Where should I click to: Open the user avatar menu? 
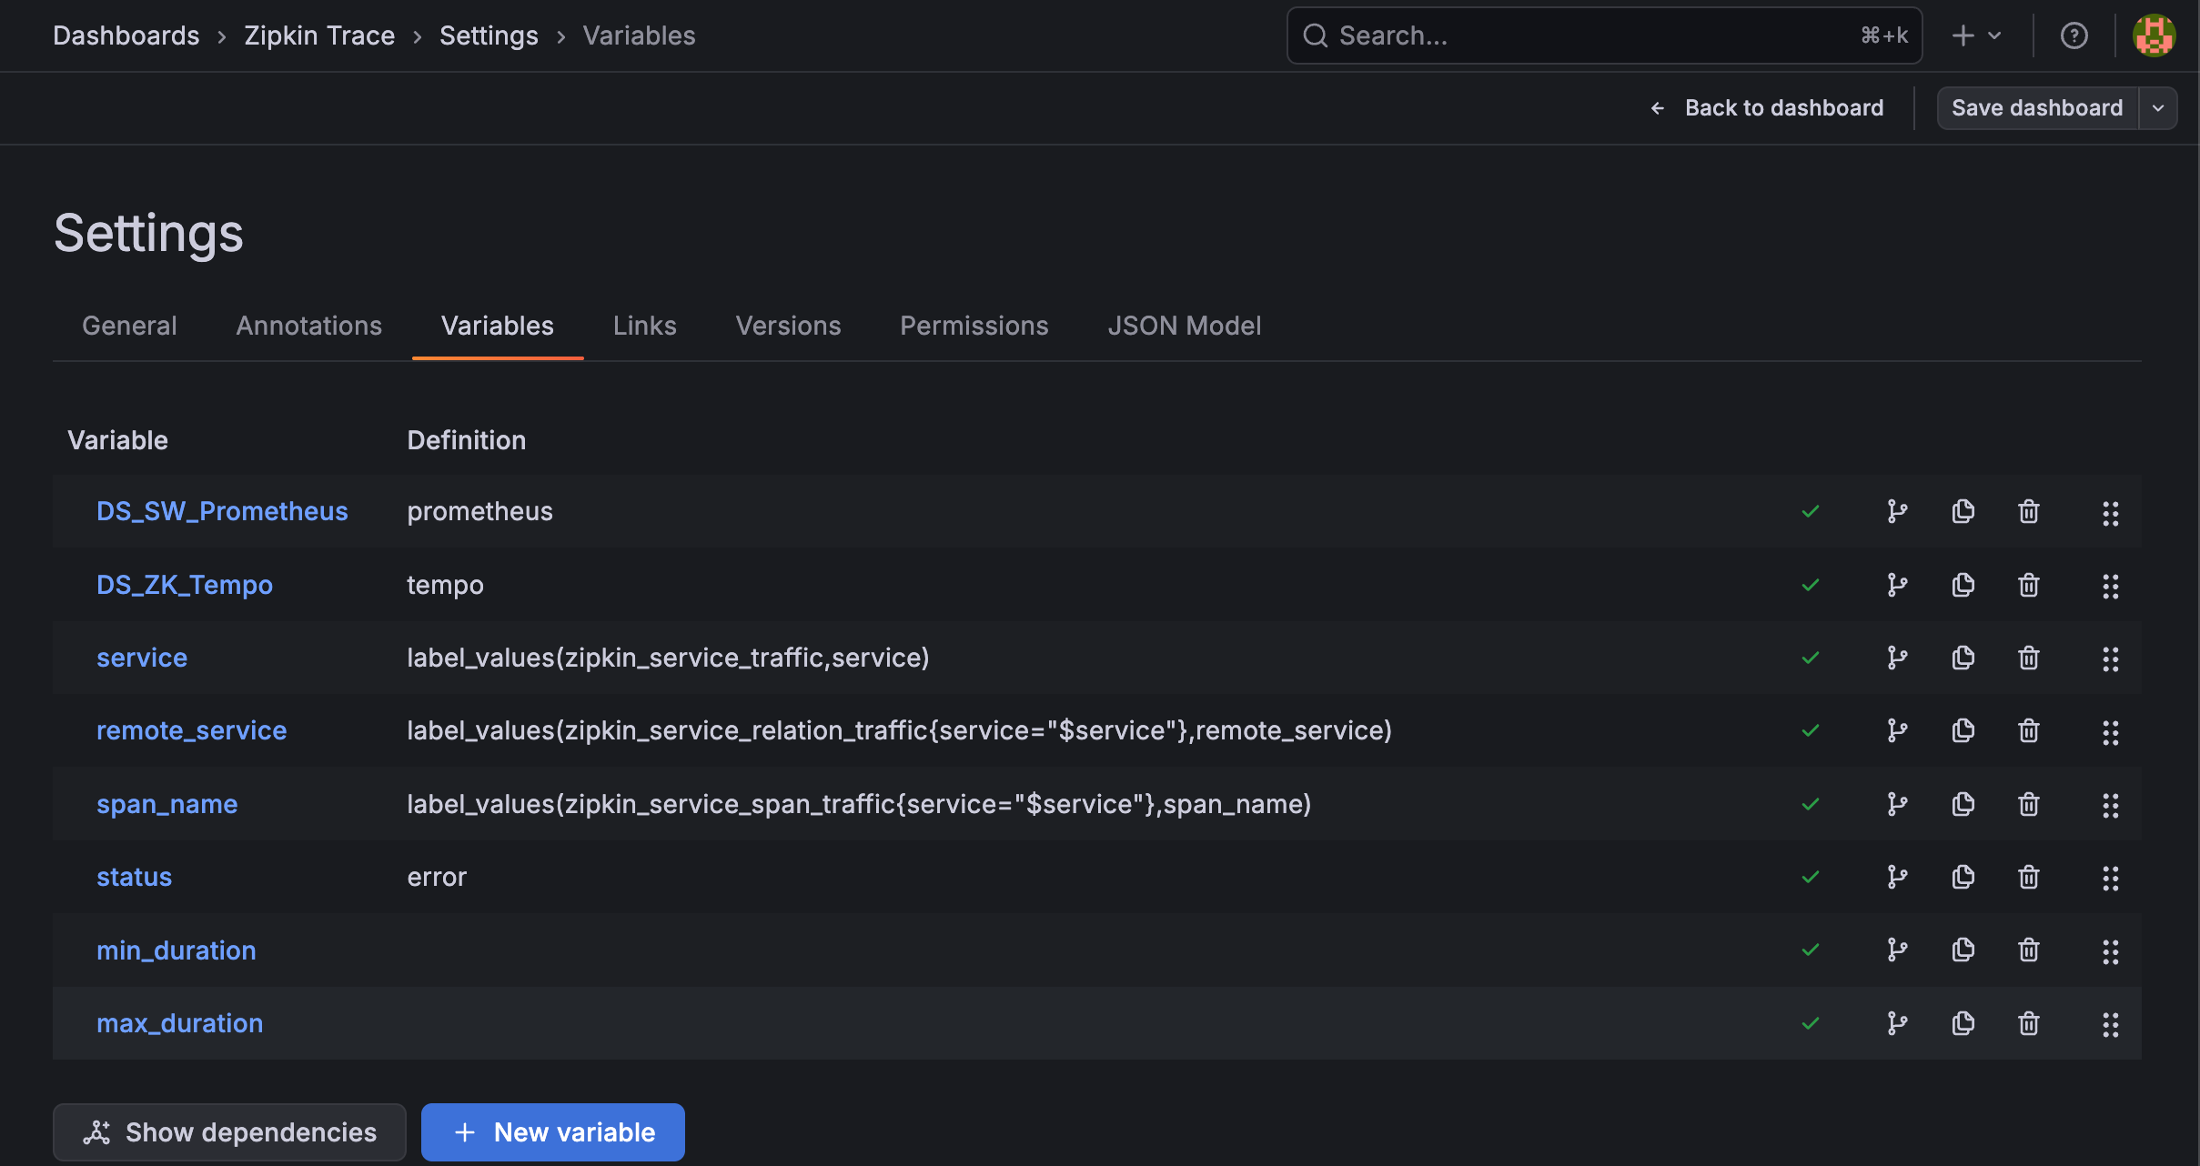[x=2154, y=35]
